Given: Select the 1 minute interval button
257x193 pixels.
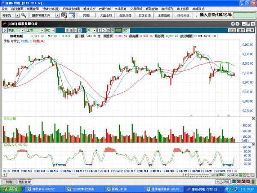Looking at the screenshot, I should [99, 30].
